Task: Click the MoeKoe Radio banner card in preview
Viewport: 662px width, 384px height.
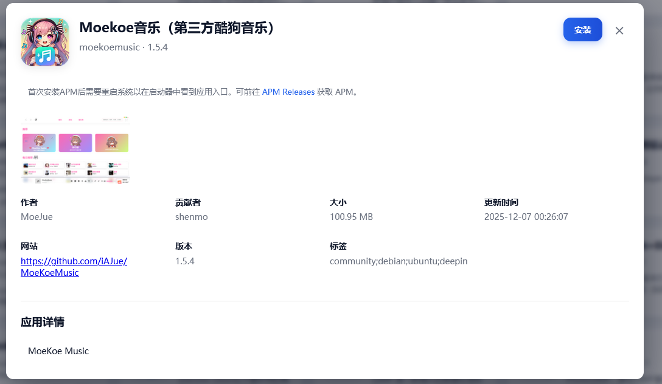Action: tap(39, 143)
